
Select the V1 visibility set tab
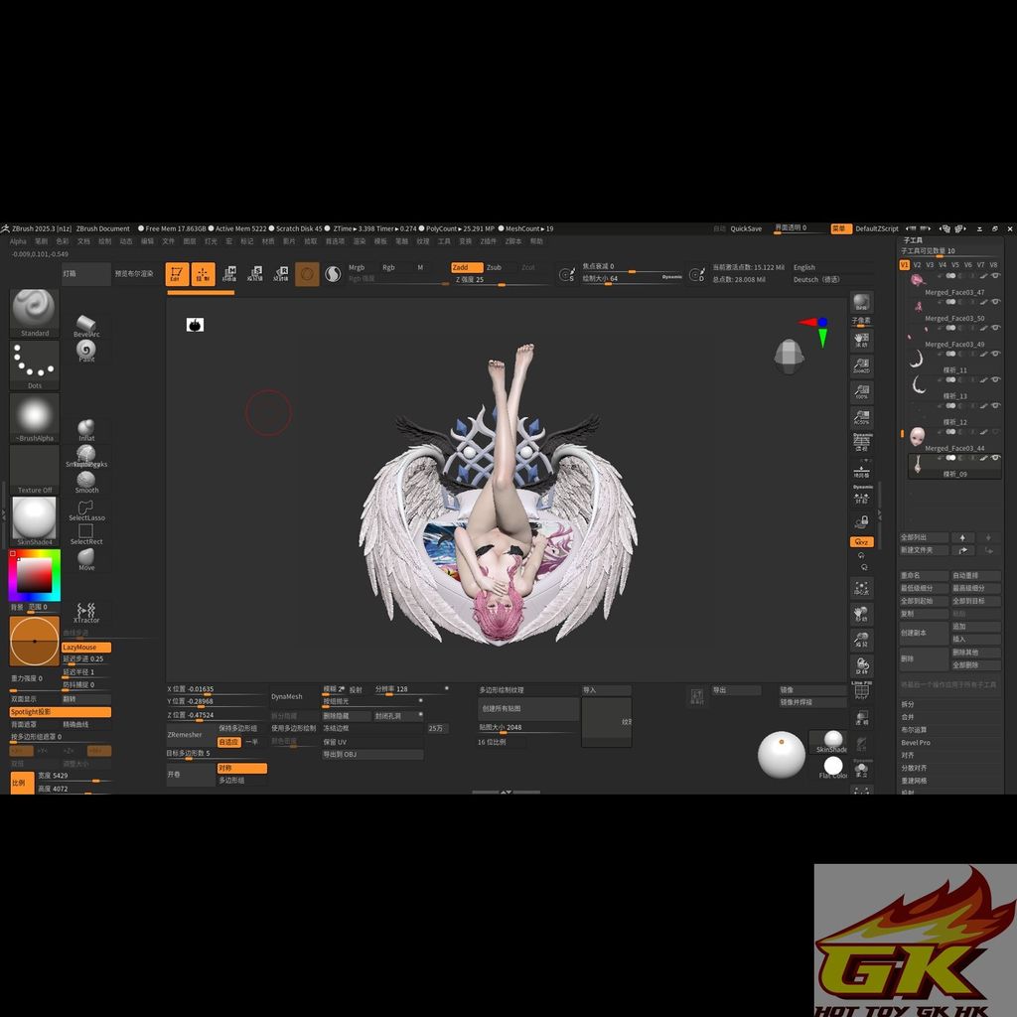coord(904,264)
